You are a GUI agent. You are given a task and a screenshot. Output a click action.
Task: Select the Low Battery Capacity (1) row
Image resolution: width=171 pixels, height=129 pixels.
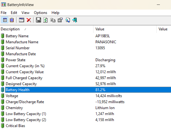tap(26, 114)
